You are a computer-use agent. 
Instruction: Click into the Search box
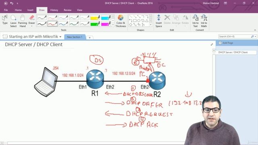pyautogui.click(x=234, y=37)
